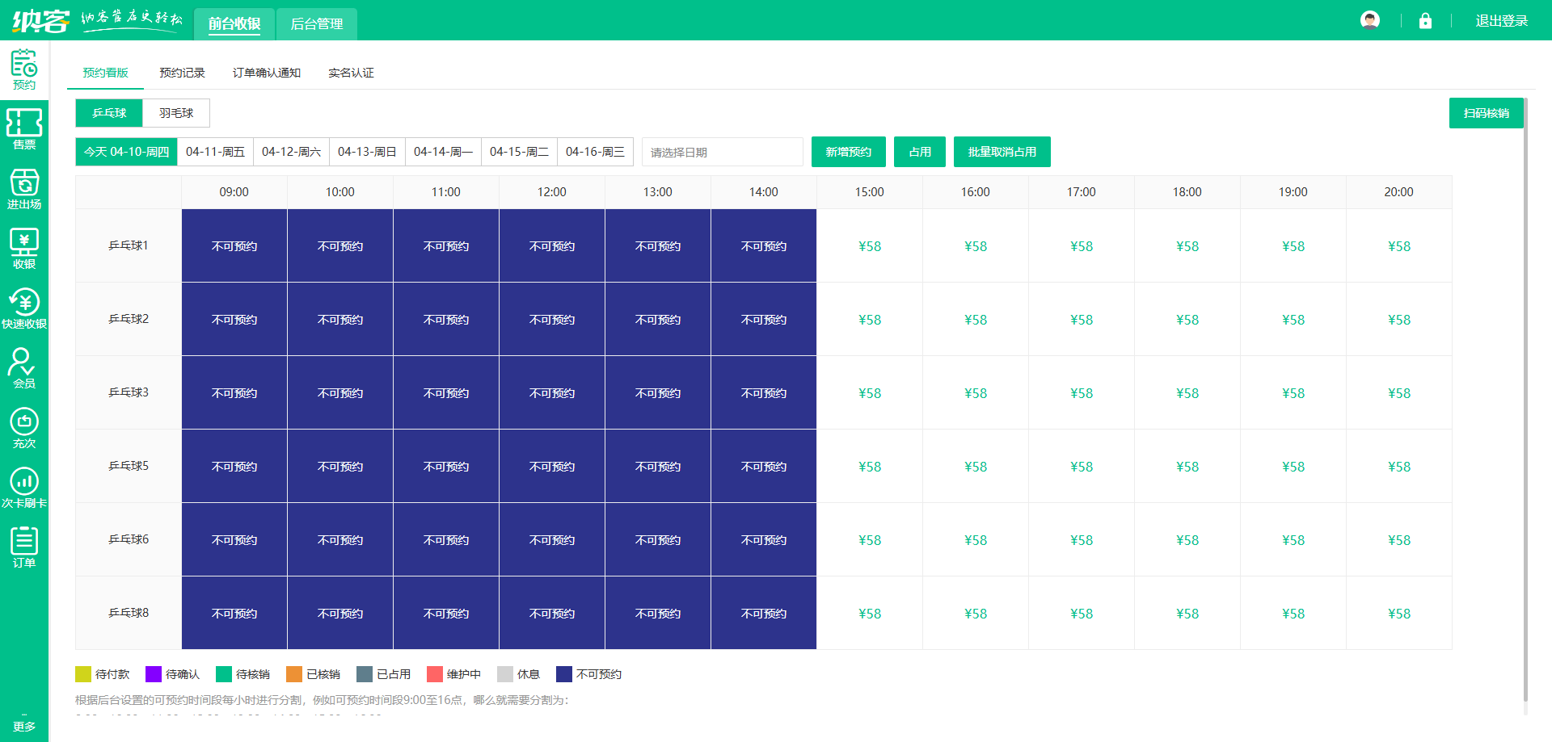Open the 收银 cashier sidebar icon
Screen dimensions: 1552x742
[x=24, y=249]
